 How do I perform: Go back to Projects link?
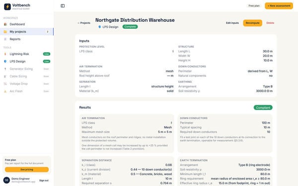(x=84, y=23)
